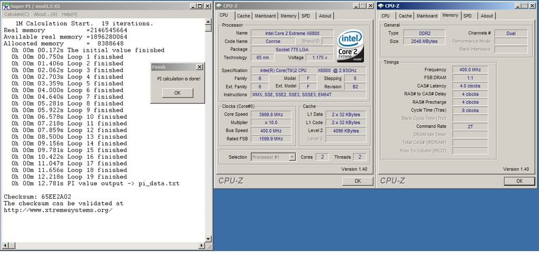The height and width of the screenshot is (259, 539).
Task: Select Memory tab in right CPU-Z window
Action: 450,15
